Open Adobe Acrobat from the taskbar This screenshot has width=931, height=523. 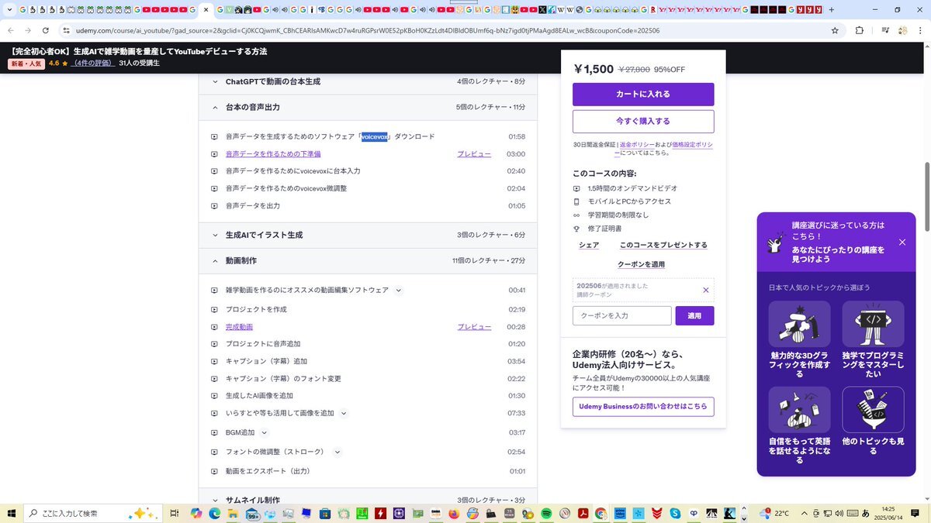(x=583, y=513)
